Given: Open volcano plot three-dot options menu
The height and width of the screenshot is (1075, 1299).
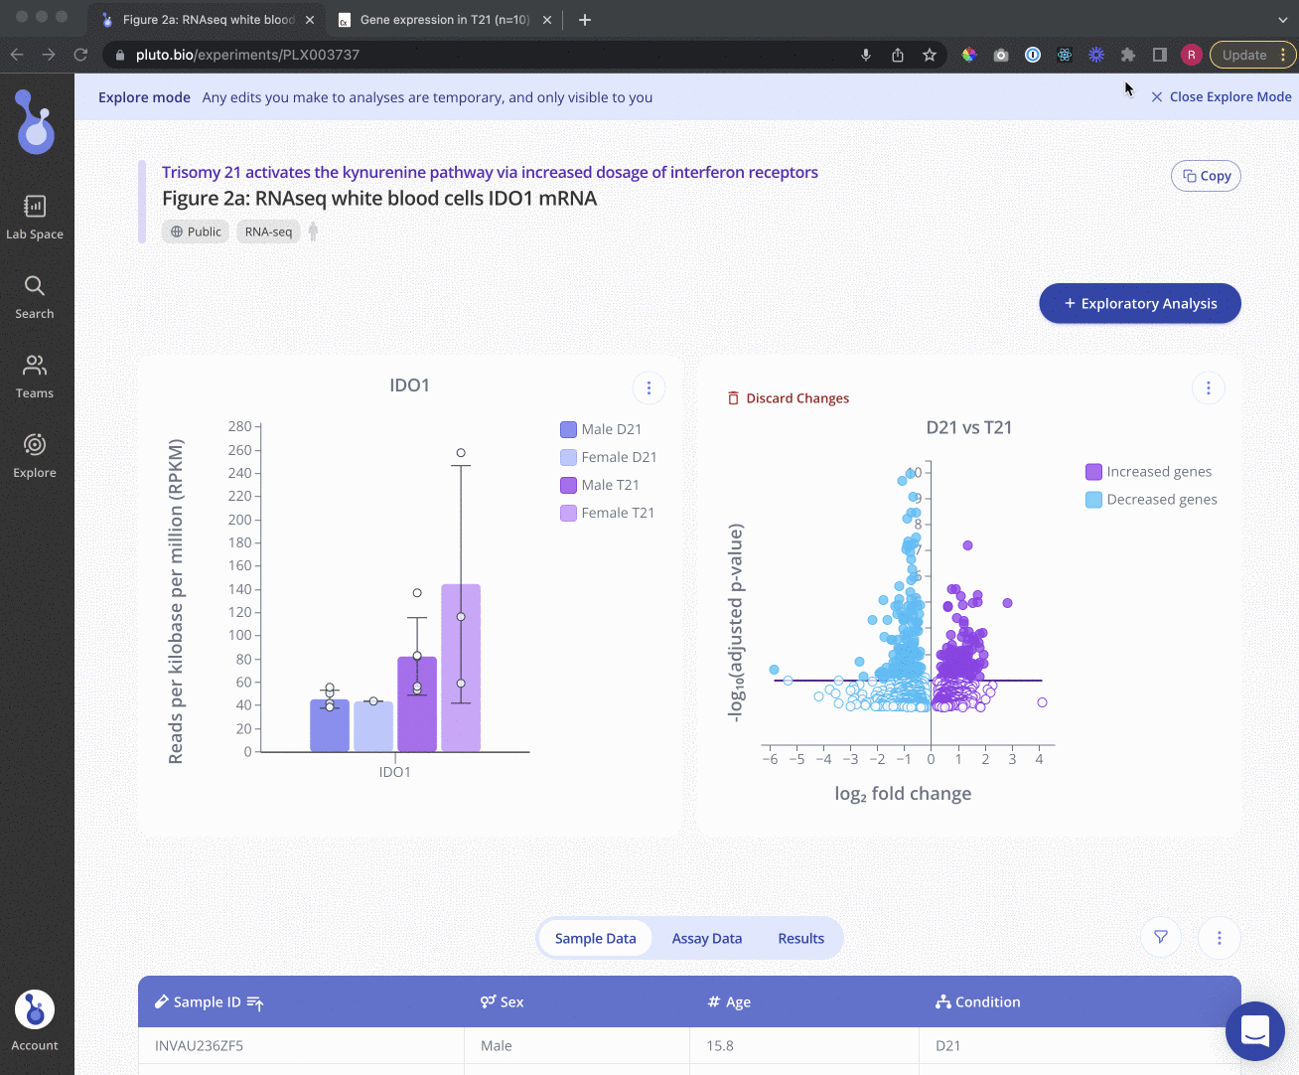Looking at the screenshot, I should pos(1208,387).
